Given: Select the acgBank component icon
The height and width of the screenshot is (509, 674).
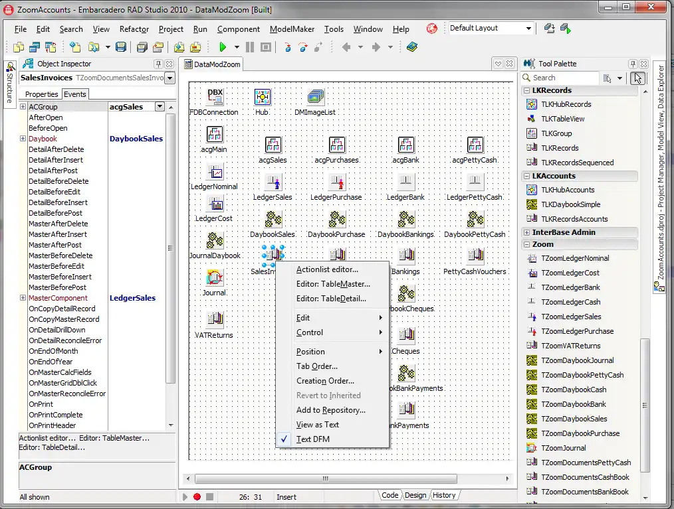Looking at the screenshot, I should tap(405, 145).
